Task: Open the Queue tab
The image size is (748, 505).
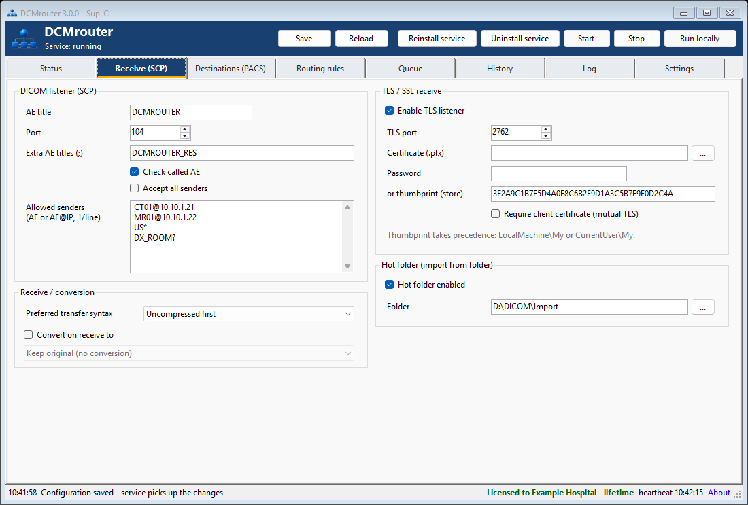Action: [x=410, y=68]
